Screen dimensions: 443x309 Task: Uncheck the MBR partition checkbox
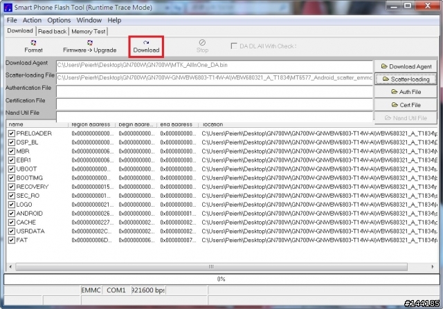(11, 151)
